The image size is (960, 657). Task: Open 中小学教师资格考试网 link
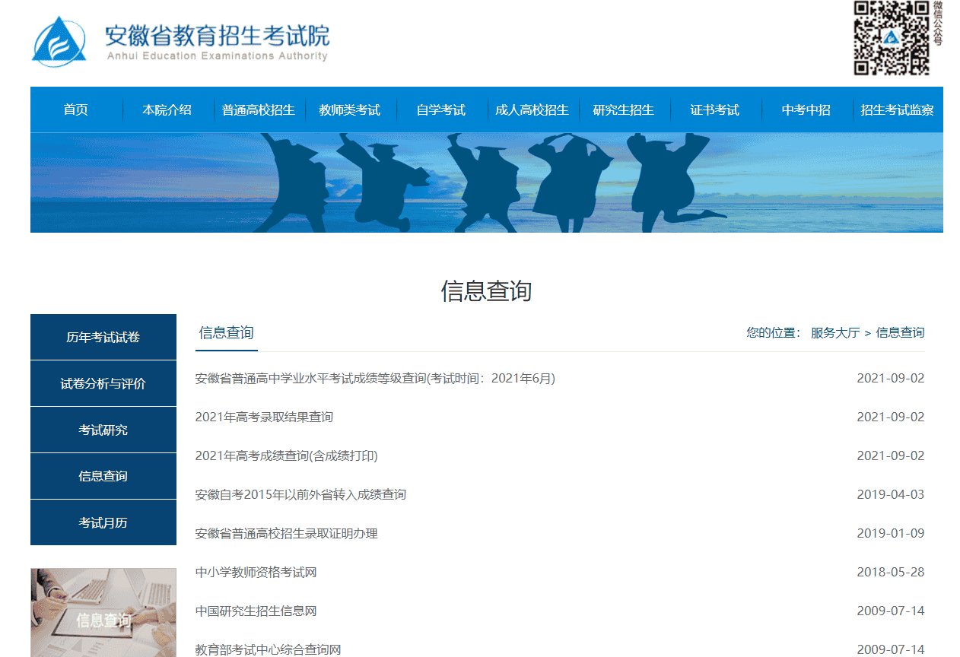tap(256, 573)
